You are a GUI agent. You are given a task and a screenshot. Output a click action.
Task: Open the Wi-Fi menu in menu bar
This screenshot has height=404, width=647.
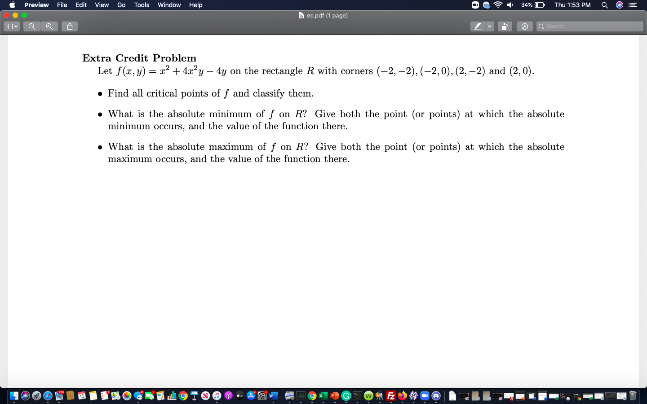click(498, 5)
